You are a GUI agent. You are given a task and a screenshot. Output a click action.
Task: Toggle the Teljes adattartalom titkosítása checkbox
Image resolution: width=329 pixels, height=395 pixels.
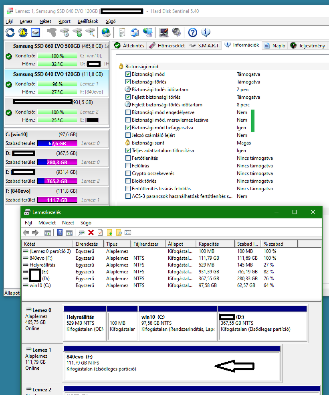[x=128, y=151]
